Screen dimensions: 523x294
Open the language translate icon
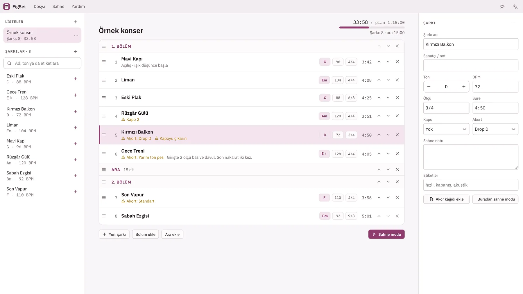tap(515, 6)
